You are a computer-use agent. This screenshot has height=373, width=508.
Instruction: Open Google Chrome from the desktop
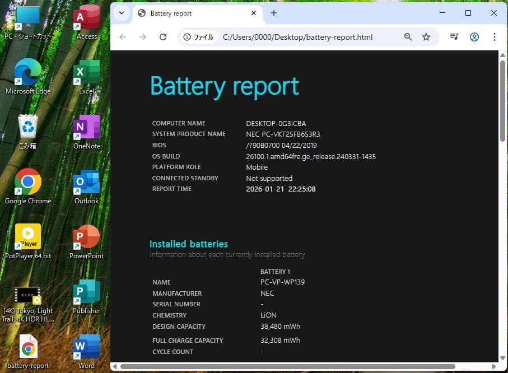[28, 182]
